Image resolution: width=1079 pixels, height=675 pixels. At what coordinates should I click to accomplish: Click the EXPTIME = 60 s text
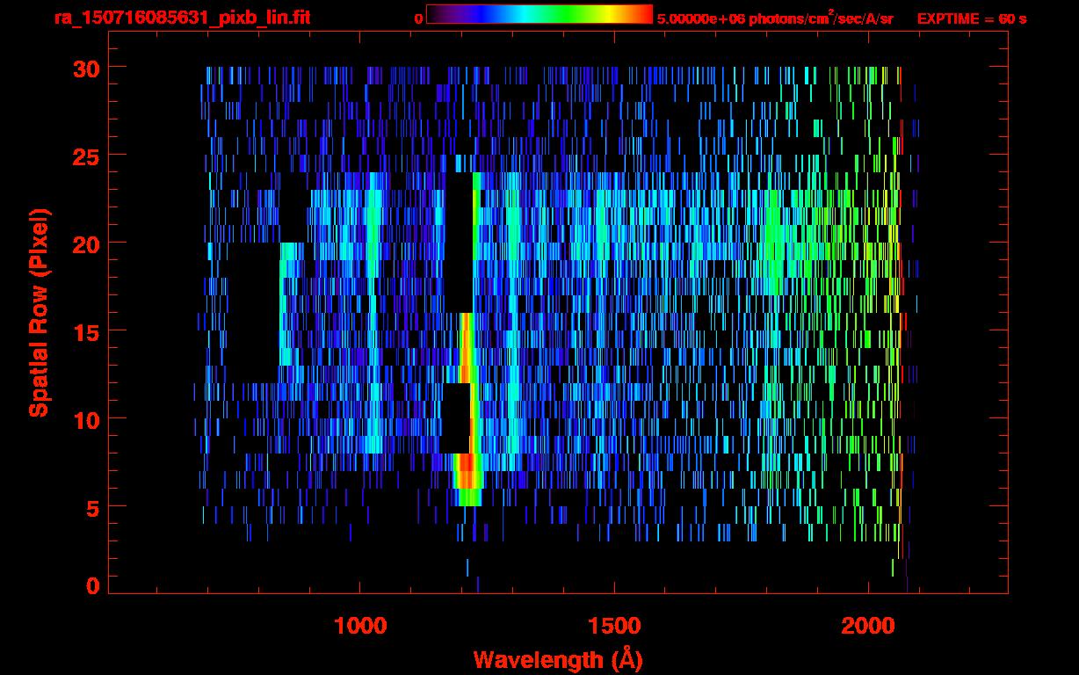coord(972,18)
